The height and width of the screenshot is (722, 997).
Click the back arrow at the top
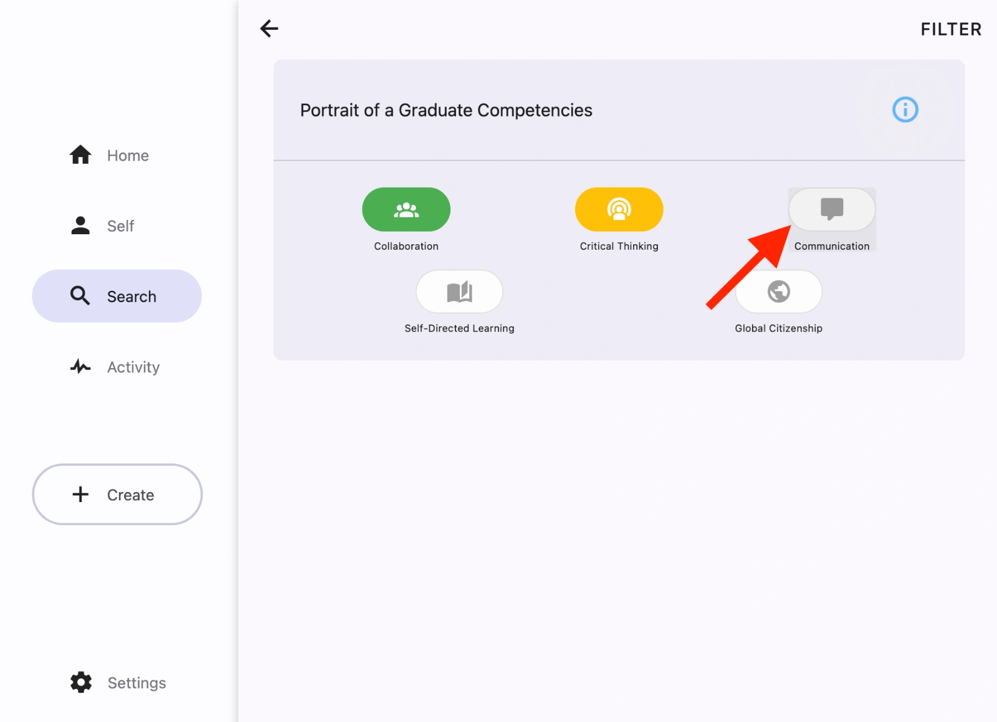pos(269,29)
